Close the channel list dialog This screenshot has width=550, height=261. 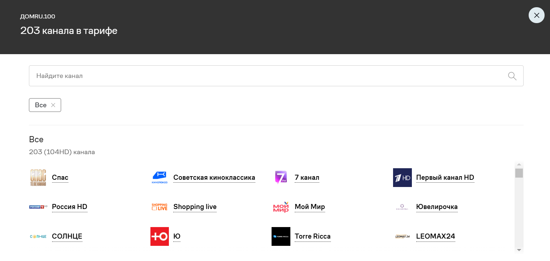(536, 15)
